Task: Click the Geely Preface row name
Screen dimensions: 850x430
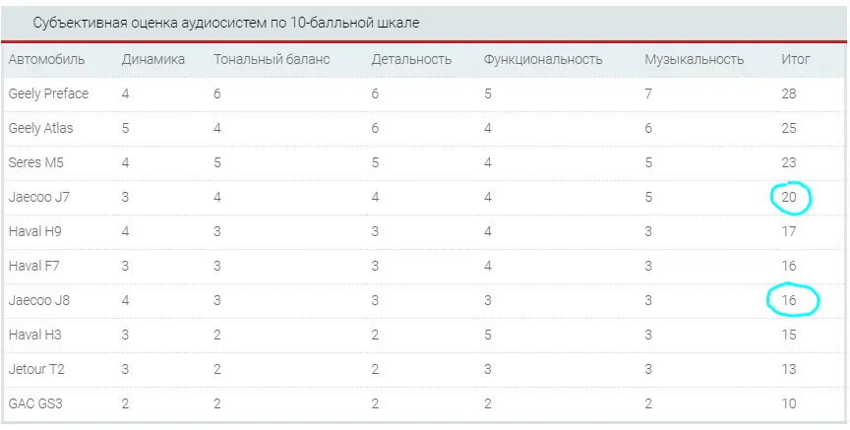Action: pyautogui.click(x=48, y=93)
